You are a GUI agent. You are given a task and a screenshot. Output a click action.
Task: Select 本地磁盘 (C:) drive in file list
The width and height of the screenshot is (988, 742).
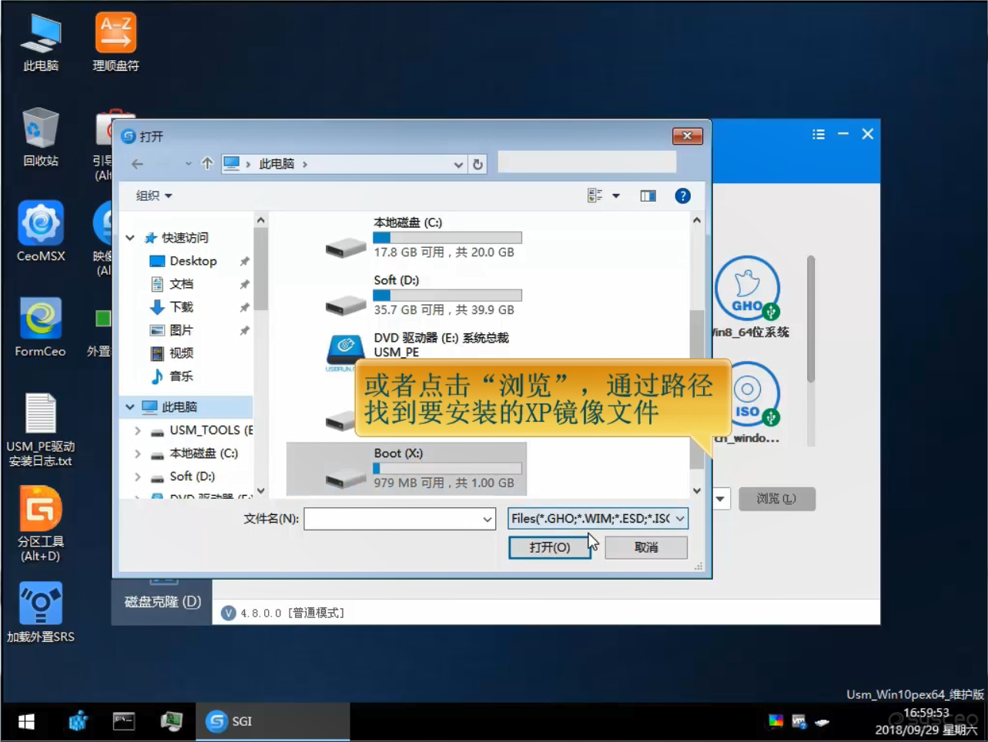pos(407,237)
